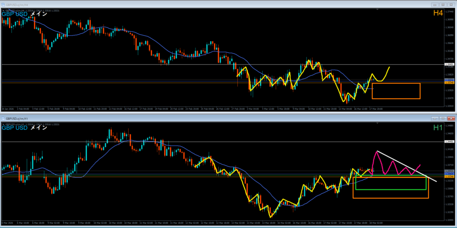Select the green 'H1' timeframe label
This screenshot has width=457, height=228.
(x=438, y=128)
